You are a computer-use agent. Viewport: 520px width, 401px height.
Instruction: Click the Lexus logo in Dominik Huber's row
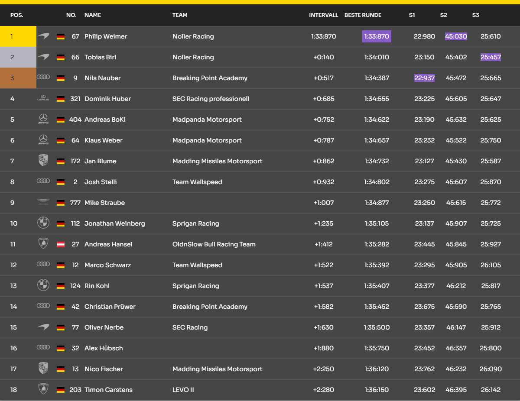(x=43, y=99)
